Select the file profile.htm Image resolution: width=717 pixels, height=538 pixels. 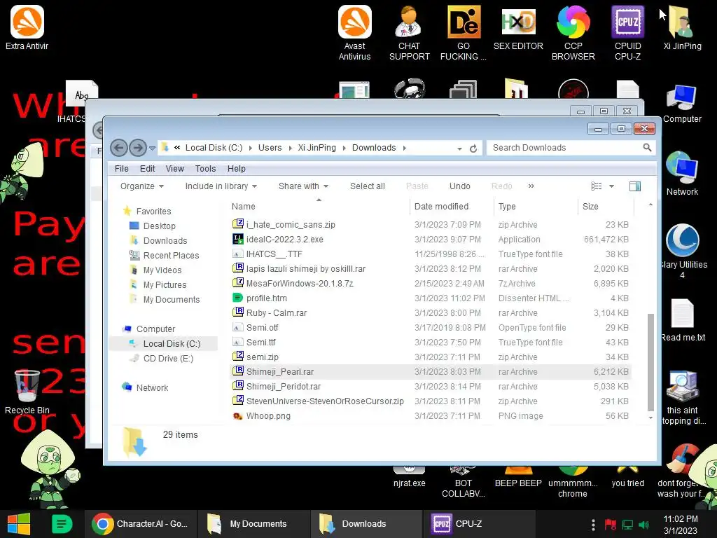tap(430, 298)
